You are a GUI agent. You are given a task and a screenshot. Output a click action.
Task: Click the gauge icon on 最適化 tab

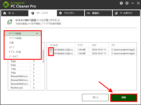(x=88, y=13)
